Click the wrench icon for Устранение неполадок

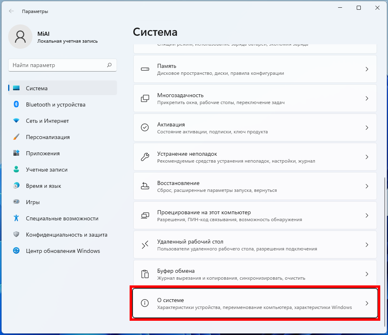[145, 157]
